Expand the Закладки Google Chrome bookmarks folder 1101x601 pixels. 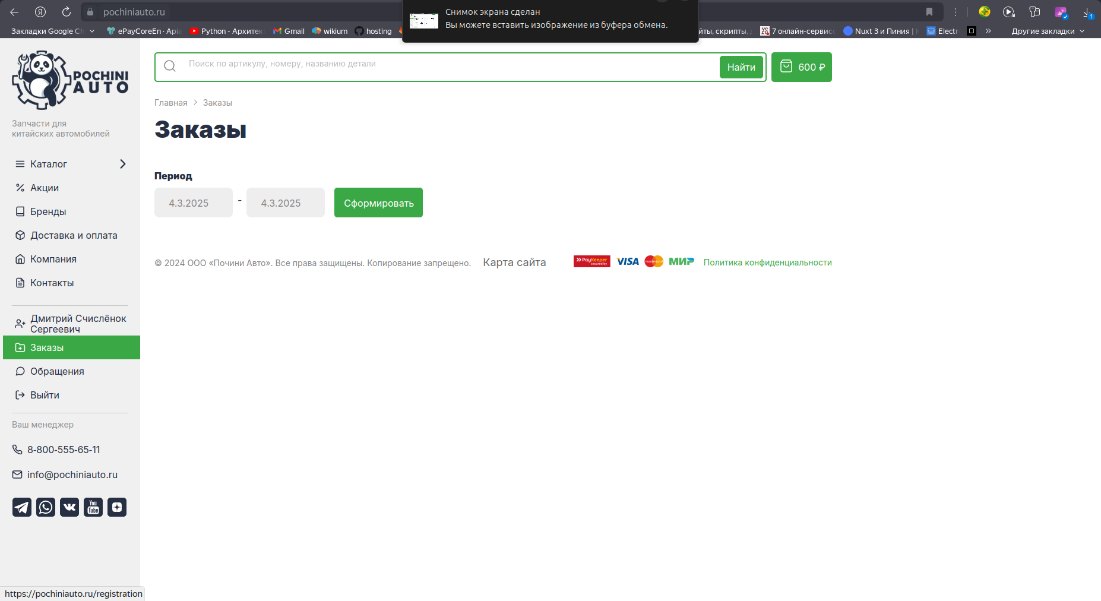(x=53, y=31)
